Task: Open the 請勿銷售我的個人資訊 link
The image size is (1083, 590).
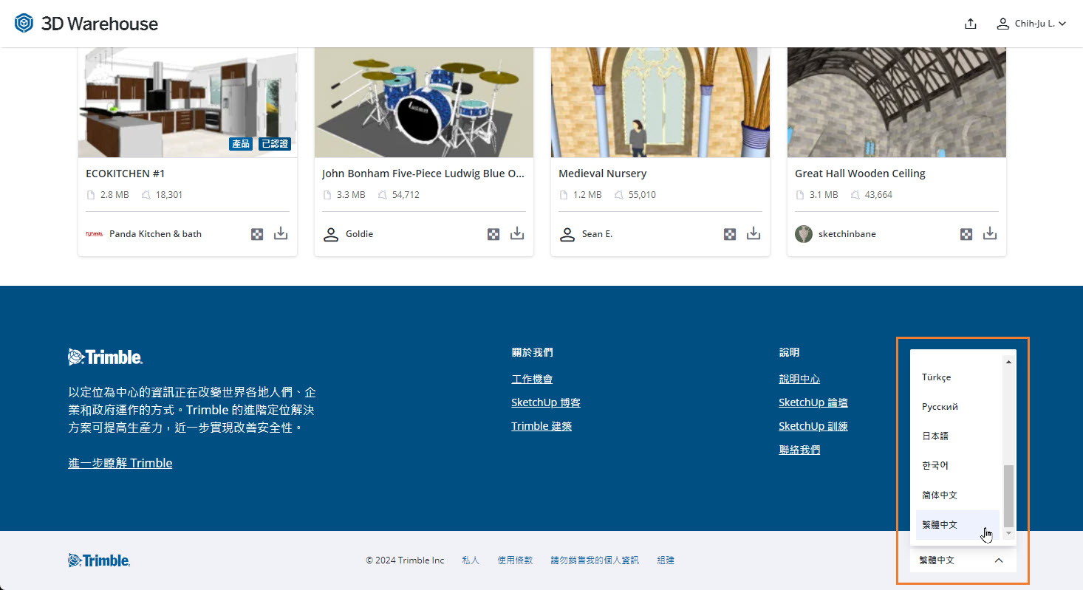Action: click(x=595, y=560)
